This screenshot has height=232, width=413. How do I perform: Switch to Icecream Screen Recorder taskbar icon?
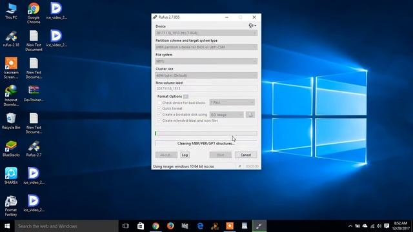[x=230, y=226]
